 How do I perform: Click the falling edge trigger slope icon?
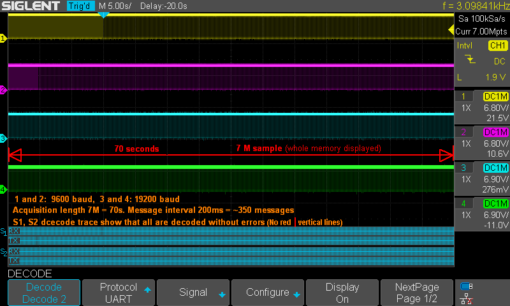[x=470, y=59]
